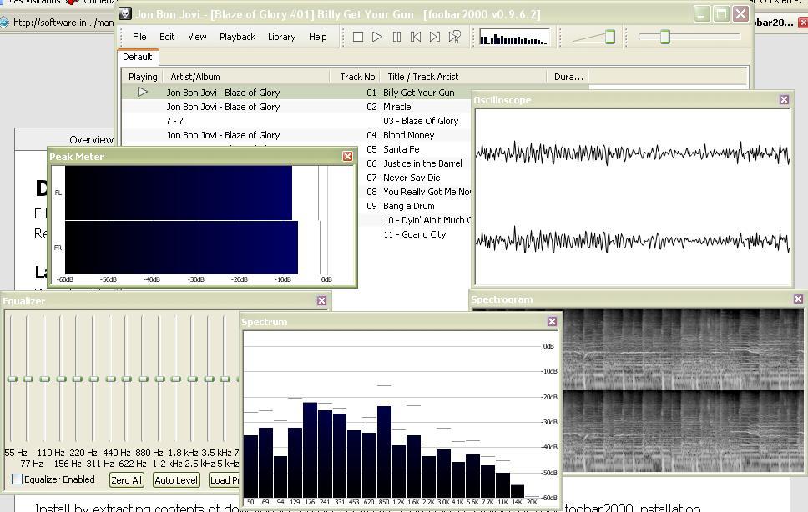Open the Playback menu
This screenshot has width=808, height=512.
(237, 37)
